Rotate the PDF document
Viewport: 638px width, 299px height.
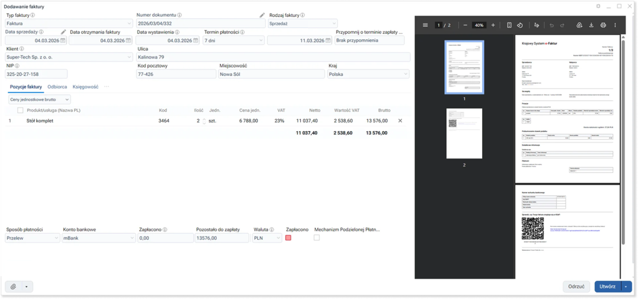[x=520, y=25]
